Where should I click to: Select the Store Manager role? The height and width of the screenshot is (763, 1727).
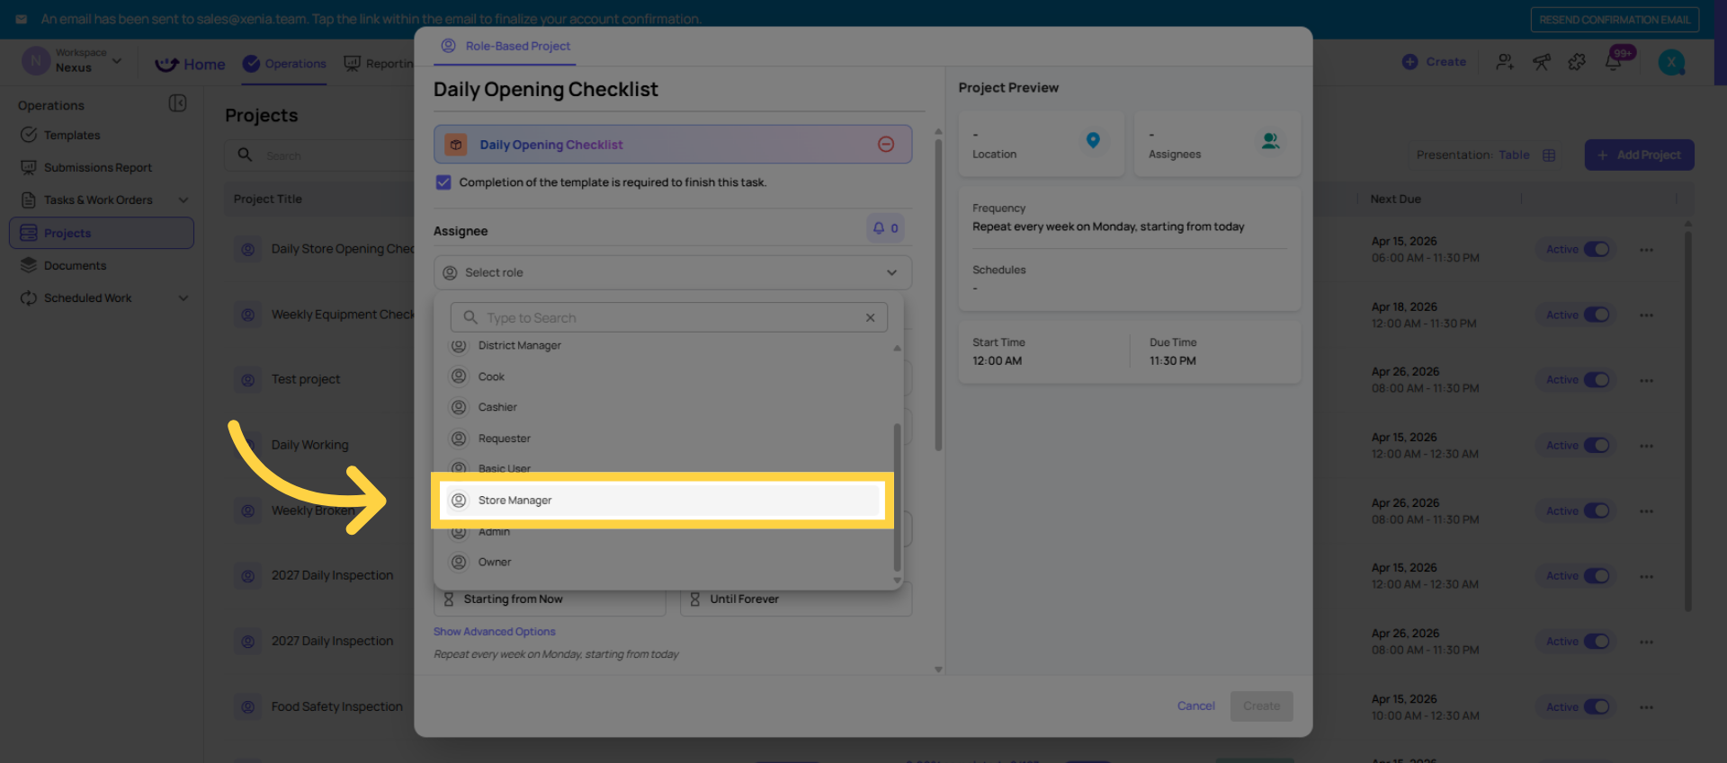point(663,501)
